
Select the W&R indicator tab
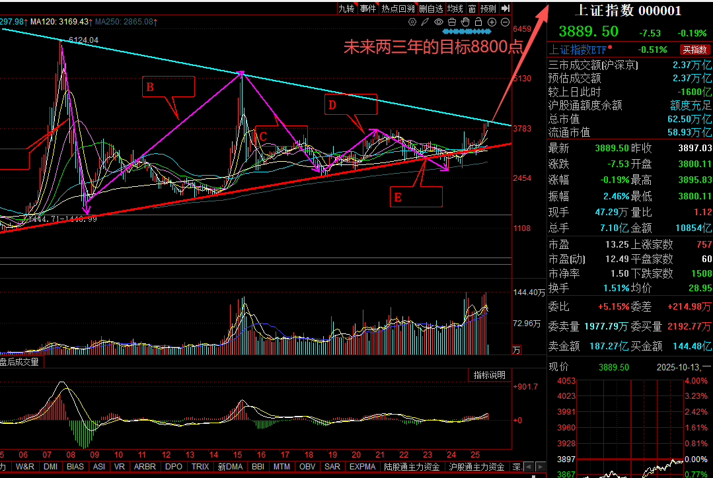pyautogui.click(x=24, y=467)
